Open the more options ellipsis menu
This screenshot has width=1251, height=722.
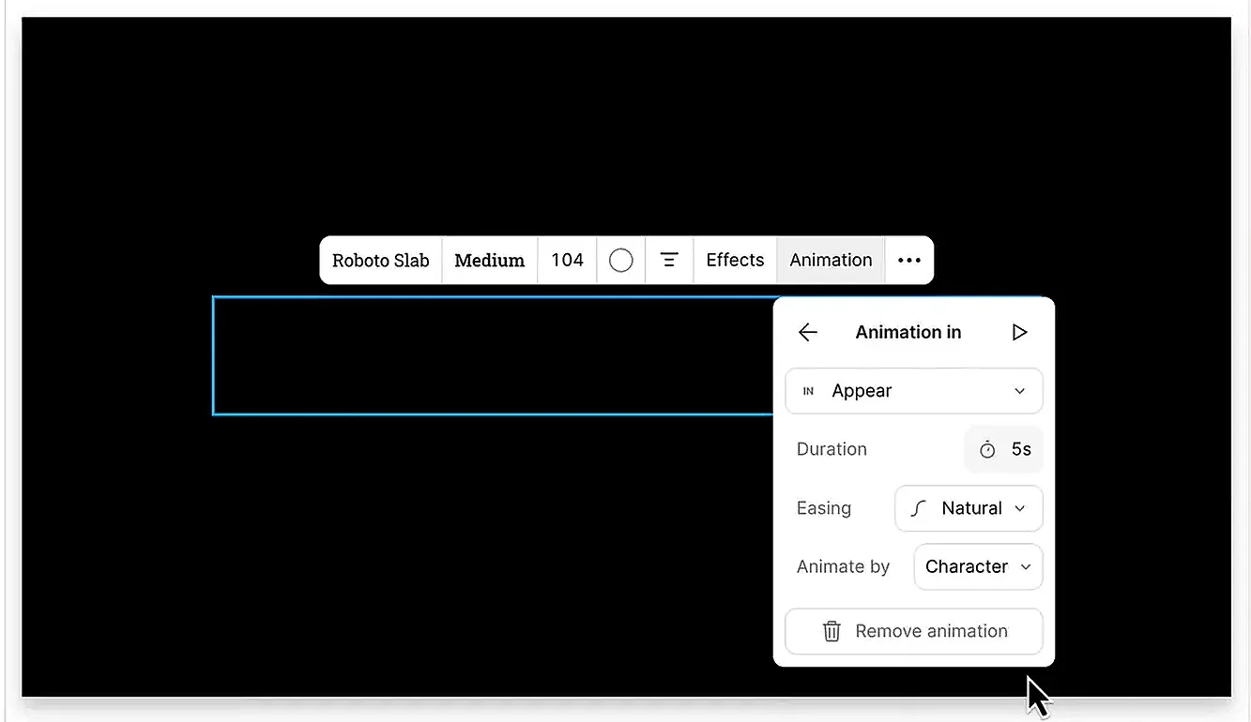[908, 260]
